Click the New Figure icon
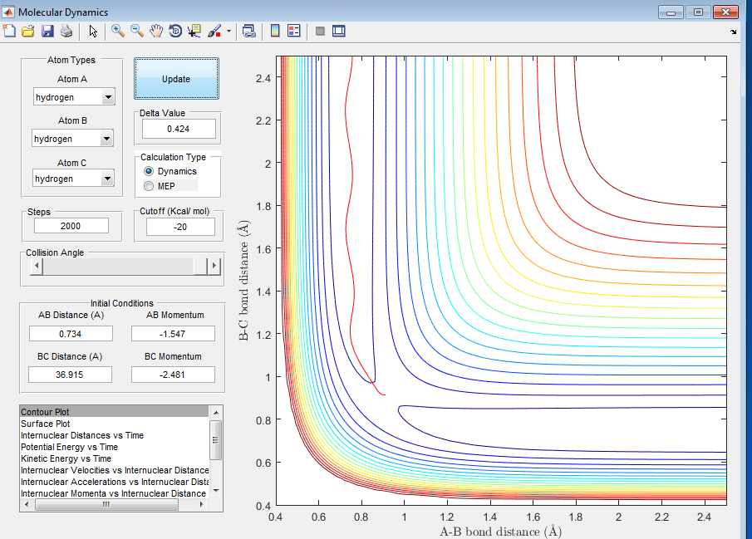752x539 pixels. 10,31
